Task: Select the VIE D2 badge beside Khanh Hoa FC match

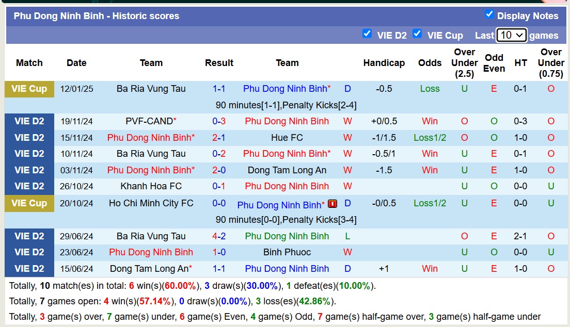Action: tap(29, 186)
